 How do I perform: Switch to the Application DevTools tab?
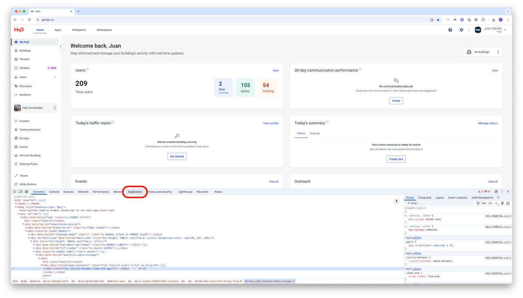135,192
